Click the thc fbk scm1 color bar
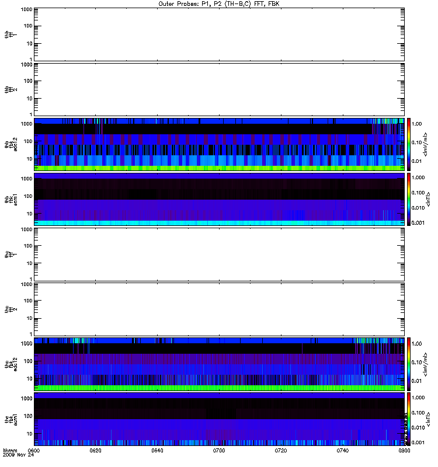The width and height of the screenshot is (438, 467). (x=409, y=419)
